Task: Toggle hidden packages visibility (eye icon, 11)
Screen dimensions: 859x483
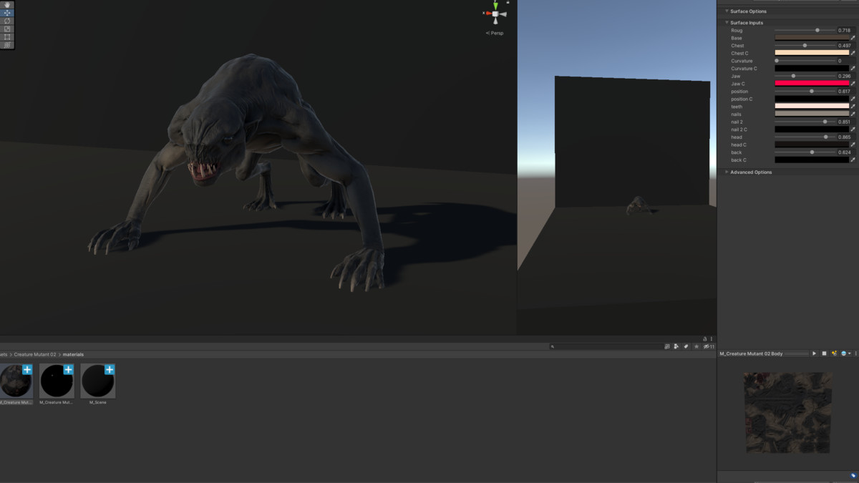Action: pyautogui.click(x=708, y=346)
